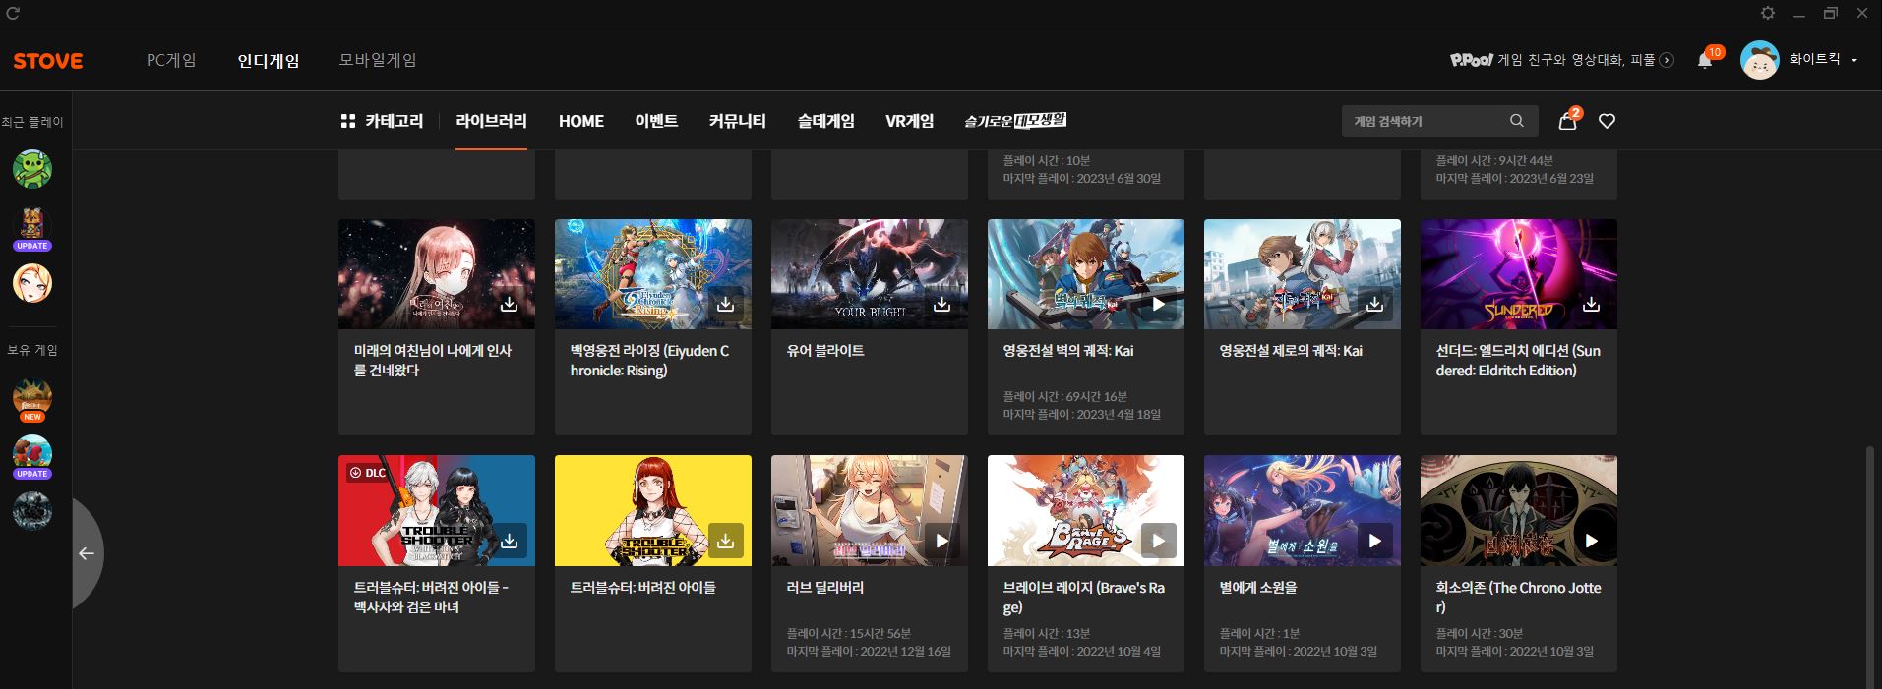
Task: Switch to 모바일게임 tab
Action: pyautogui.click(x=378, y=60)
